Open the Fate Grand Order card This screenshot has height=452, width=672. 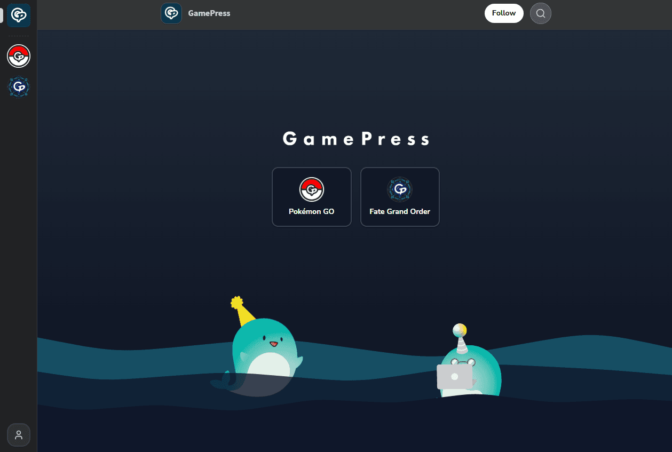[x=400, y=197]
